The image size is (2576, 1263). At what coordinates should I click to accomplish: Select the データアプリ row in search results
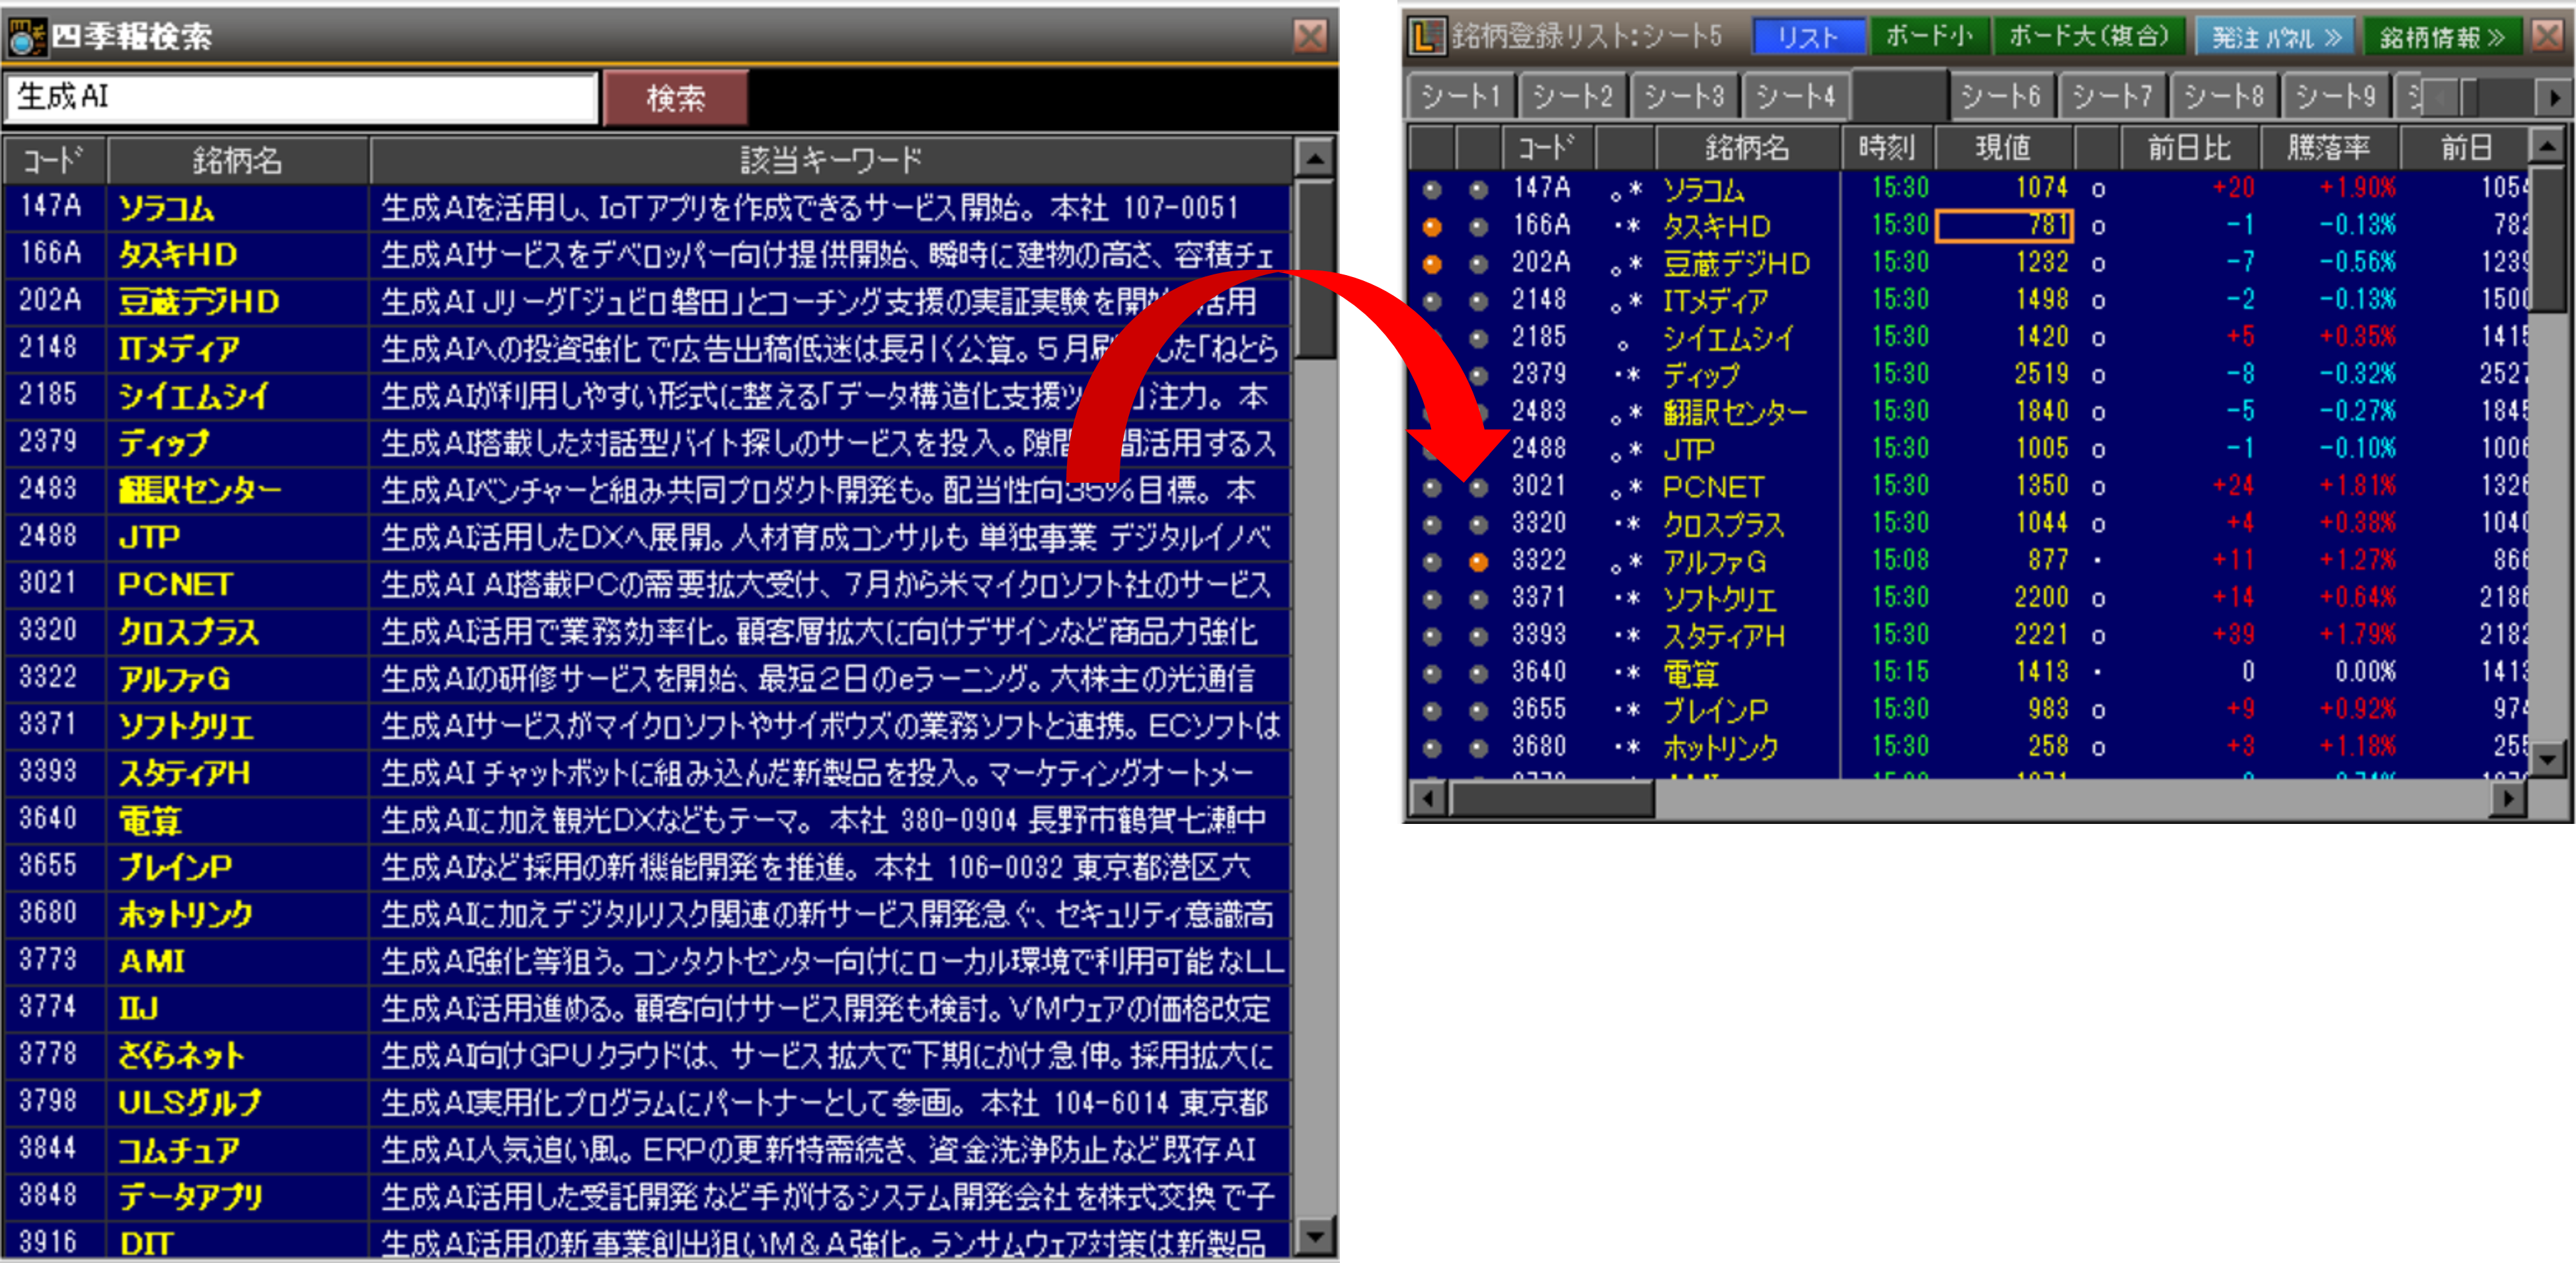646,1196
